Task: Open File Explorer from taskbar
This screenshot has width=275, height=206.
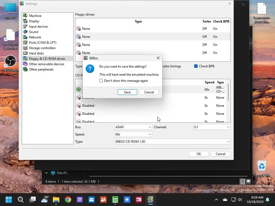Action: tap(56, 200)
